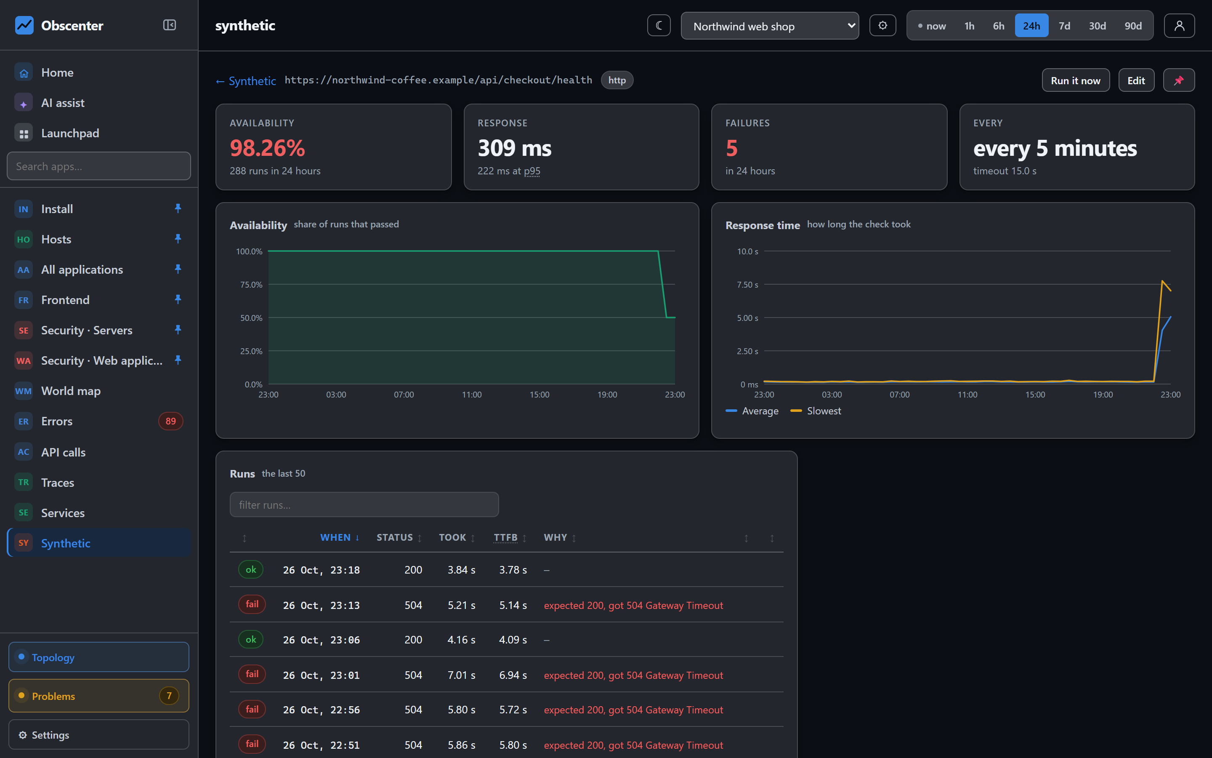Toggle dark mode moon icon

[x=659, y=26]
